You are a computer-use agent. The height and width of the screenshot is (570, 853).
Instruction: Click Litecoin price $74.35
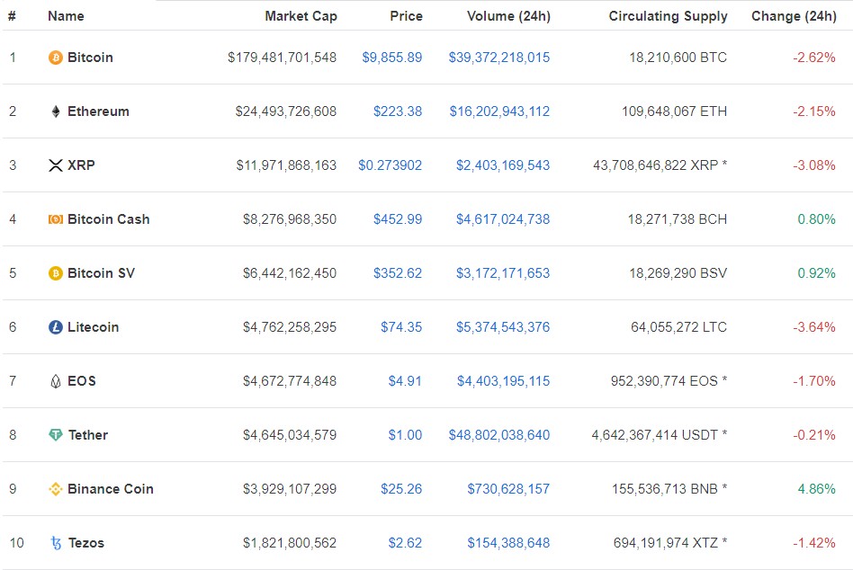pos(401,327)
